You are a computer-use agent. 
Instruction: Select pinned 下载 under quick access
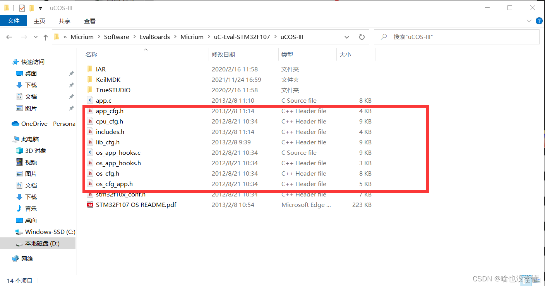click(26, 85)
